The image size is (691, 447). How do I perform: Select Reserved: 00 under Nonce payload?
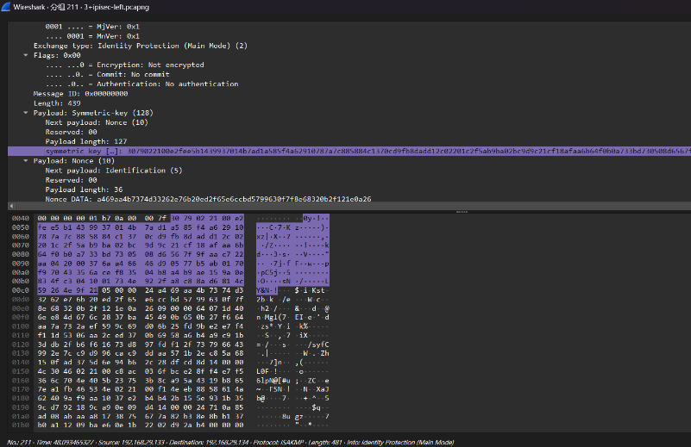click(x=71, y=180)
